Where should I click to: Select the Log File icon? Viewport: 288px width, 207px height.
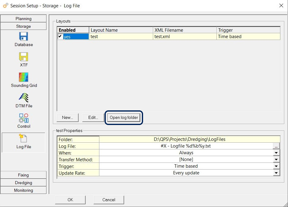24,139
